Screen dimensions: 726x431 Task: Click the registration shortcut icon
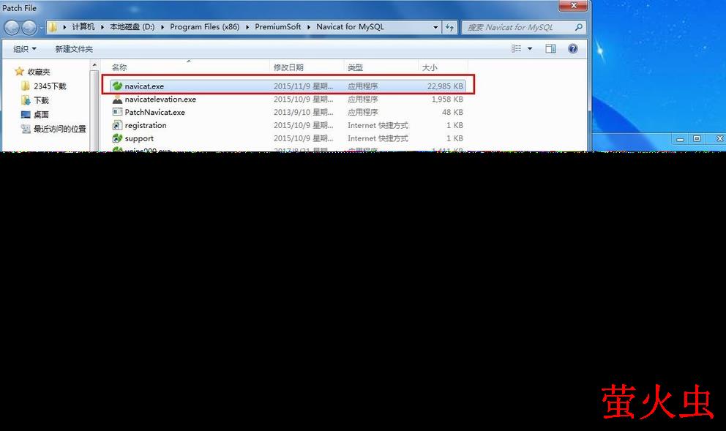click(117, 126)
